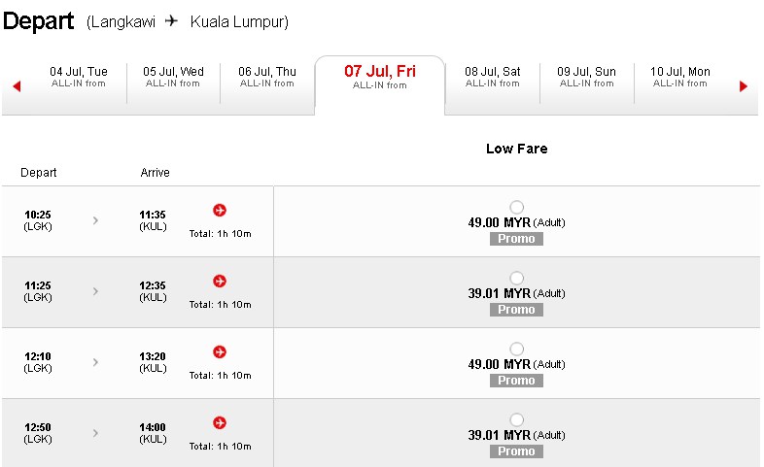Click AirAsia flight icon for 10:25 departure
The width and height of the screenshot is (764, 467).
pyautogui.click(x=220, y=210)
